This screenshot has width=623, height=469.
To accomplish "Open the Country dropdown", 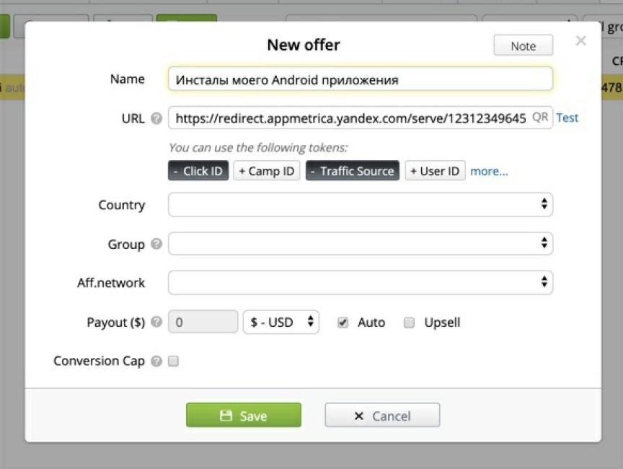I will point(361,205).
